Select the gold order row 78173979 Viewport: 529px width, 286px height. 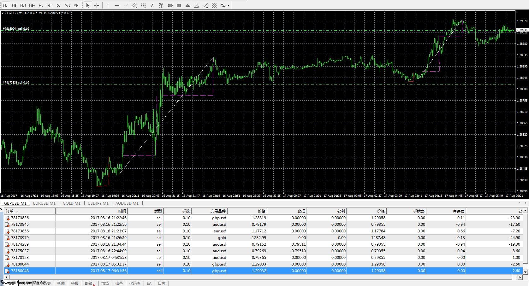[263, 238]
